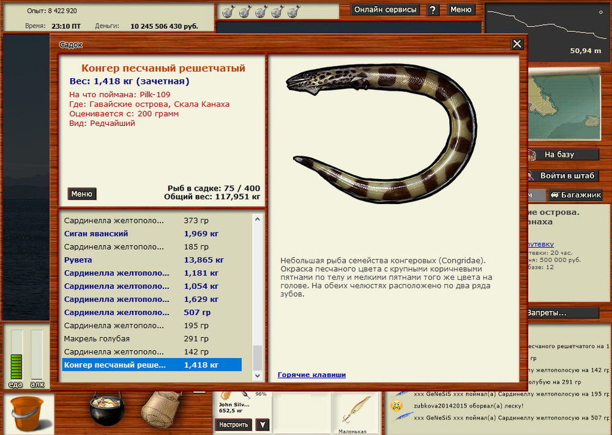Click the question mark help button
Viewport: 612px width, 435px height.
pyautogui.click(x=433, y=10)
